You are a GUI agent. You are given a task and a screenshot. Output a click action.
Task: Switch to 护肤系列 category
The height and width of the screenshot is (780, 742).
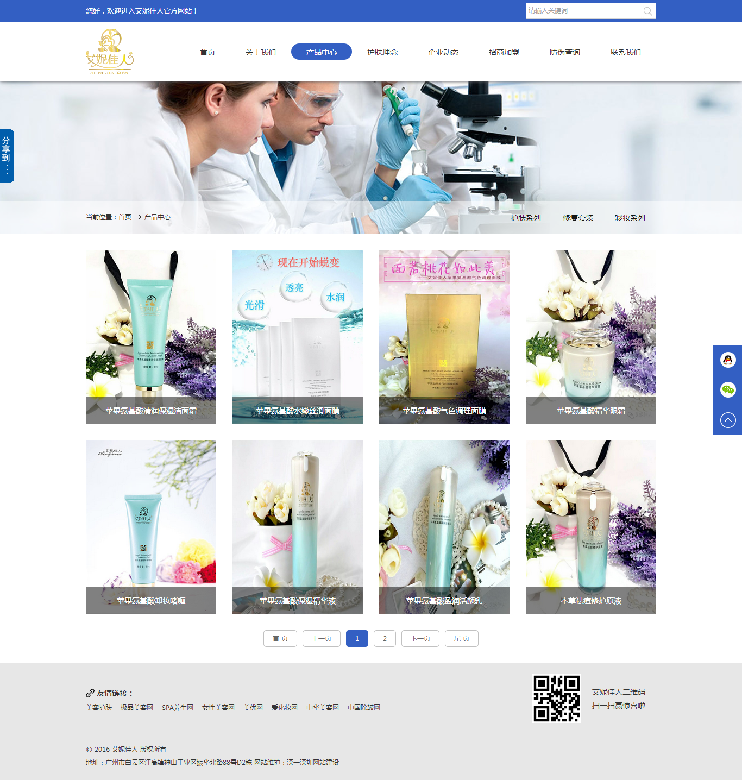[x=526, y=218]
